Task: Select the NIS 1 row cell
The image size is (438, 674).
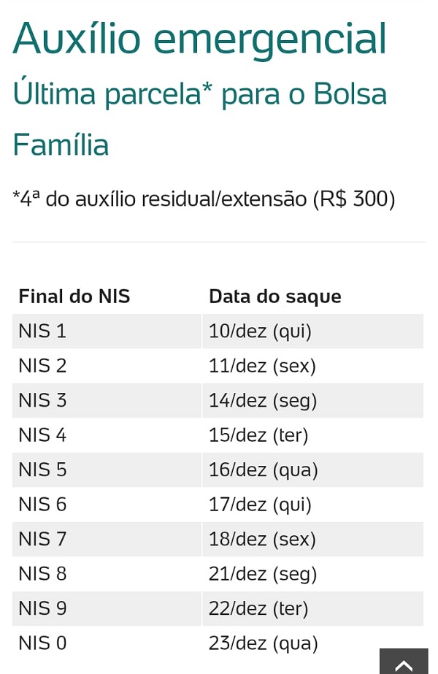Action: coord(107,331)
